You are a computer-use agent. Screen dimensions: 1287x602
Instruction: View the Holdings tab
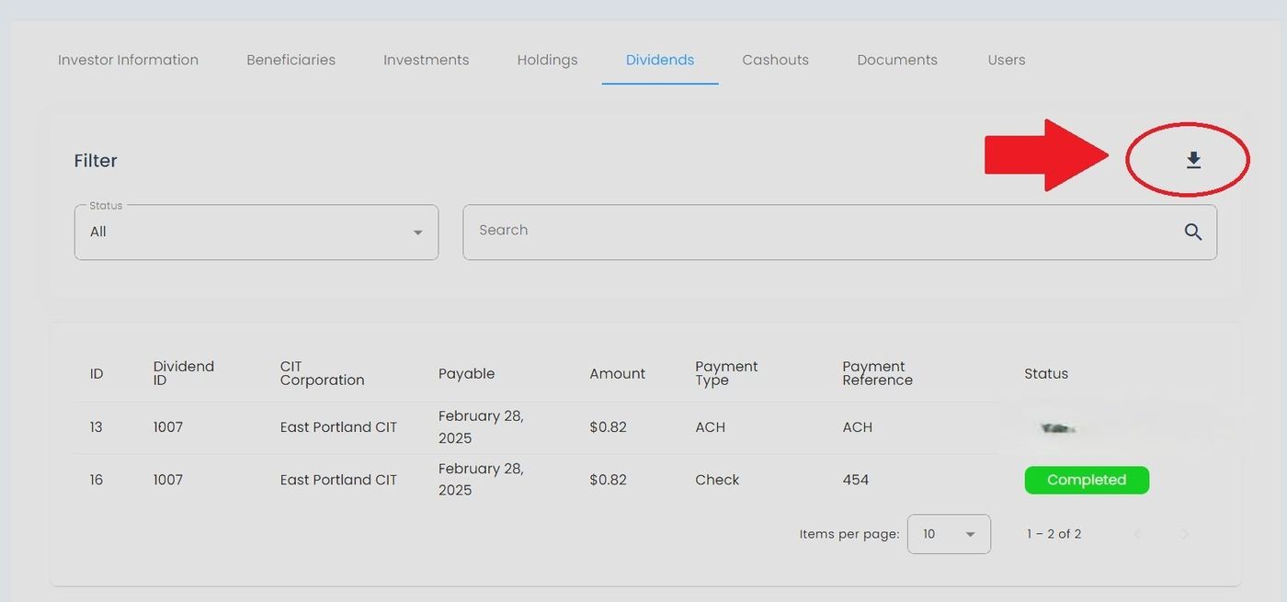(547, 60)
